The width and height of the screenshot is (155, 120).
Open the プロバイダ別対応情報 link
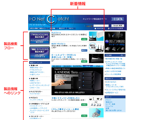pos(114,71)
